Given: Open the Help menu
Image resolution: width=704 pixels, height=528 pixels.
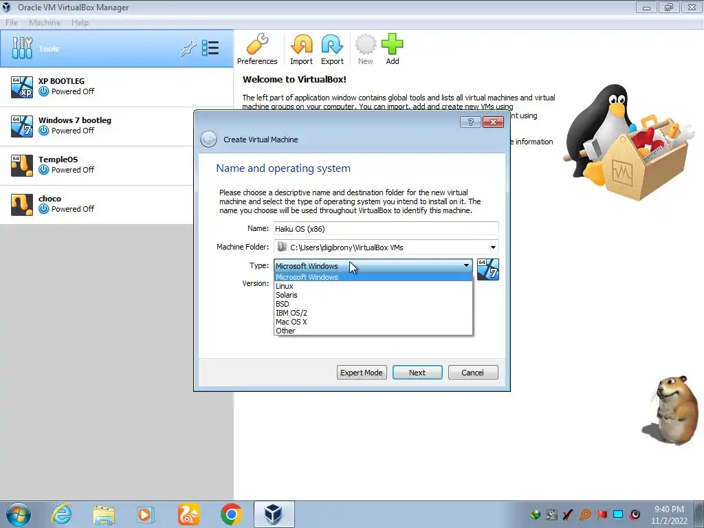Looking at the screenshot, I should pyautogui.click(x=80, y=23).
